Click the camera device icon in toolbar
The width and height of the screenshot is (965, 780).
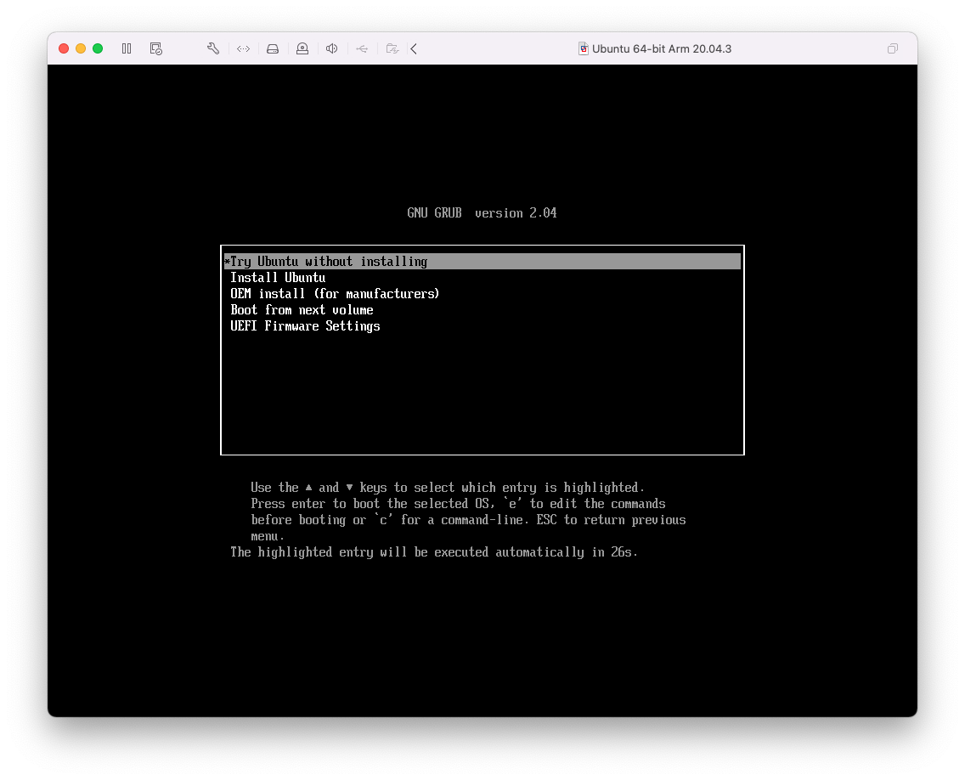(302, 48)
